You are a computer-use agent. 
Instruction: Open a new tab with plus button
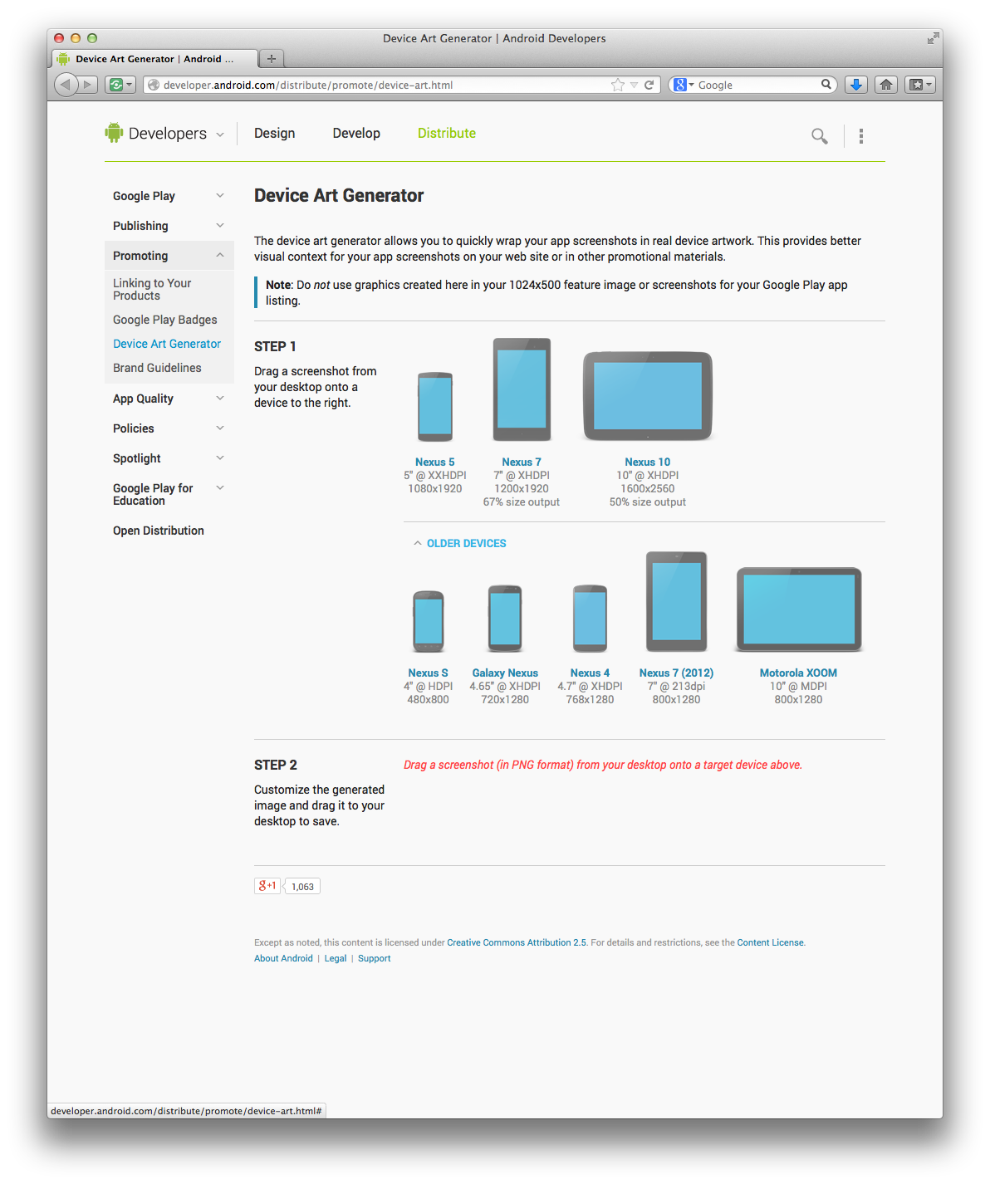coord(272,58)
